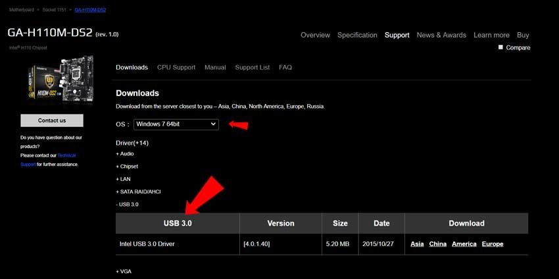
Task: Expand the Chipset driver section
Action: click(x=127, y=166)
